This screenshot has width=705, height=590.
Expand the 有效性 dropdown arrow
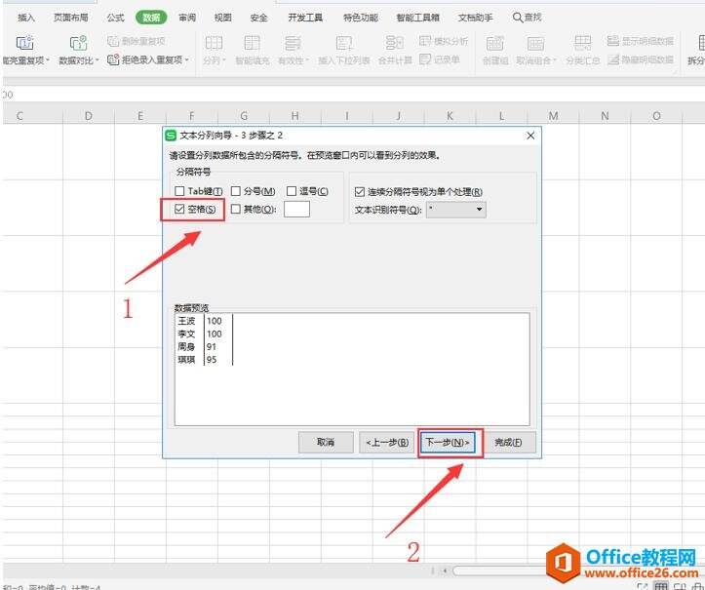[x=307, y=60]
